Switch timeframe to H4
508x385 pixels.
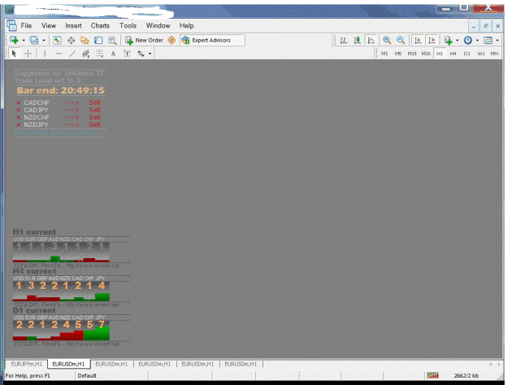click(x=454, y=54)
